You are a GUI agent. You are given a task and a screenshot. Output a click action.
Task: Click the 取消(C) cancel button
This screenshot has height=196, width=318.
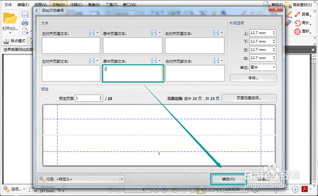[x=263, y=179]
